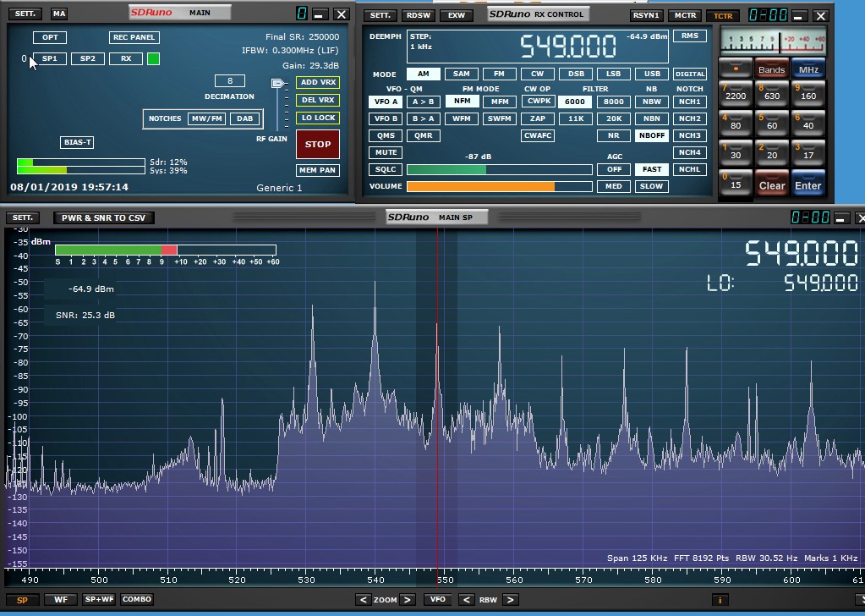
Task: Open the EXW panel
Action: point(457,15)
